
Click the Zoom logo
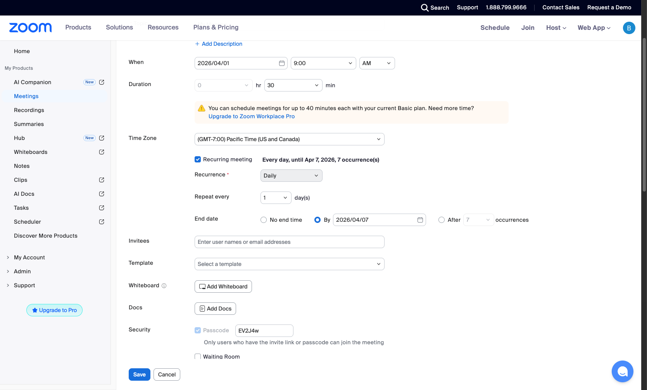tap(30, 28)
